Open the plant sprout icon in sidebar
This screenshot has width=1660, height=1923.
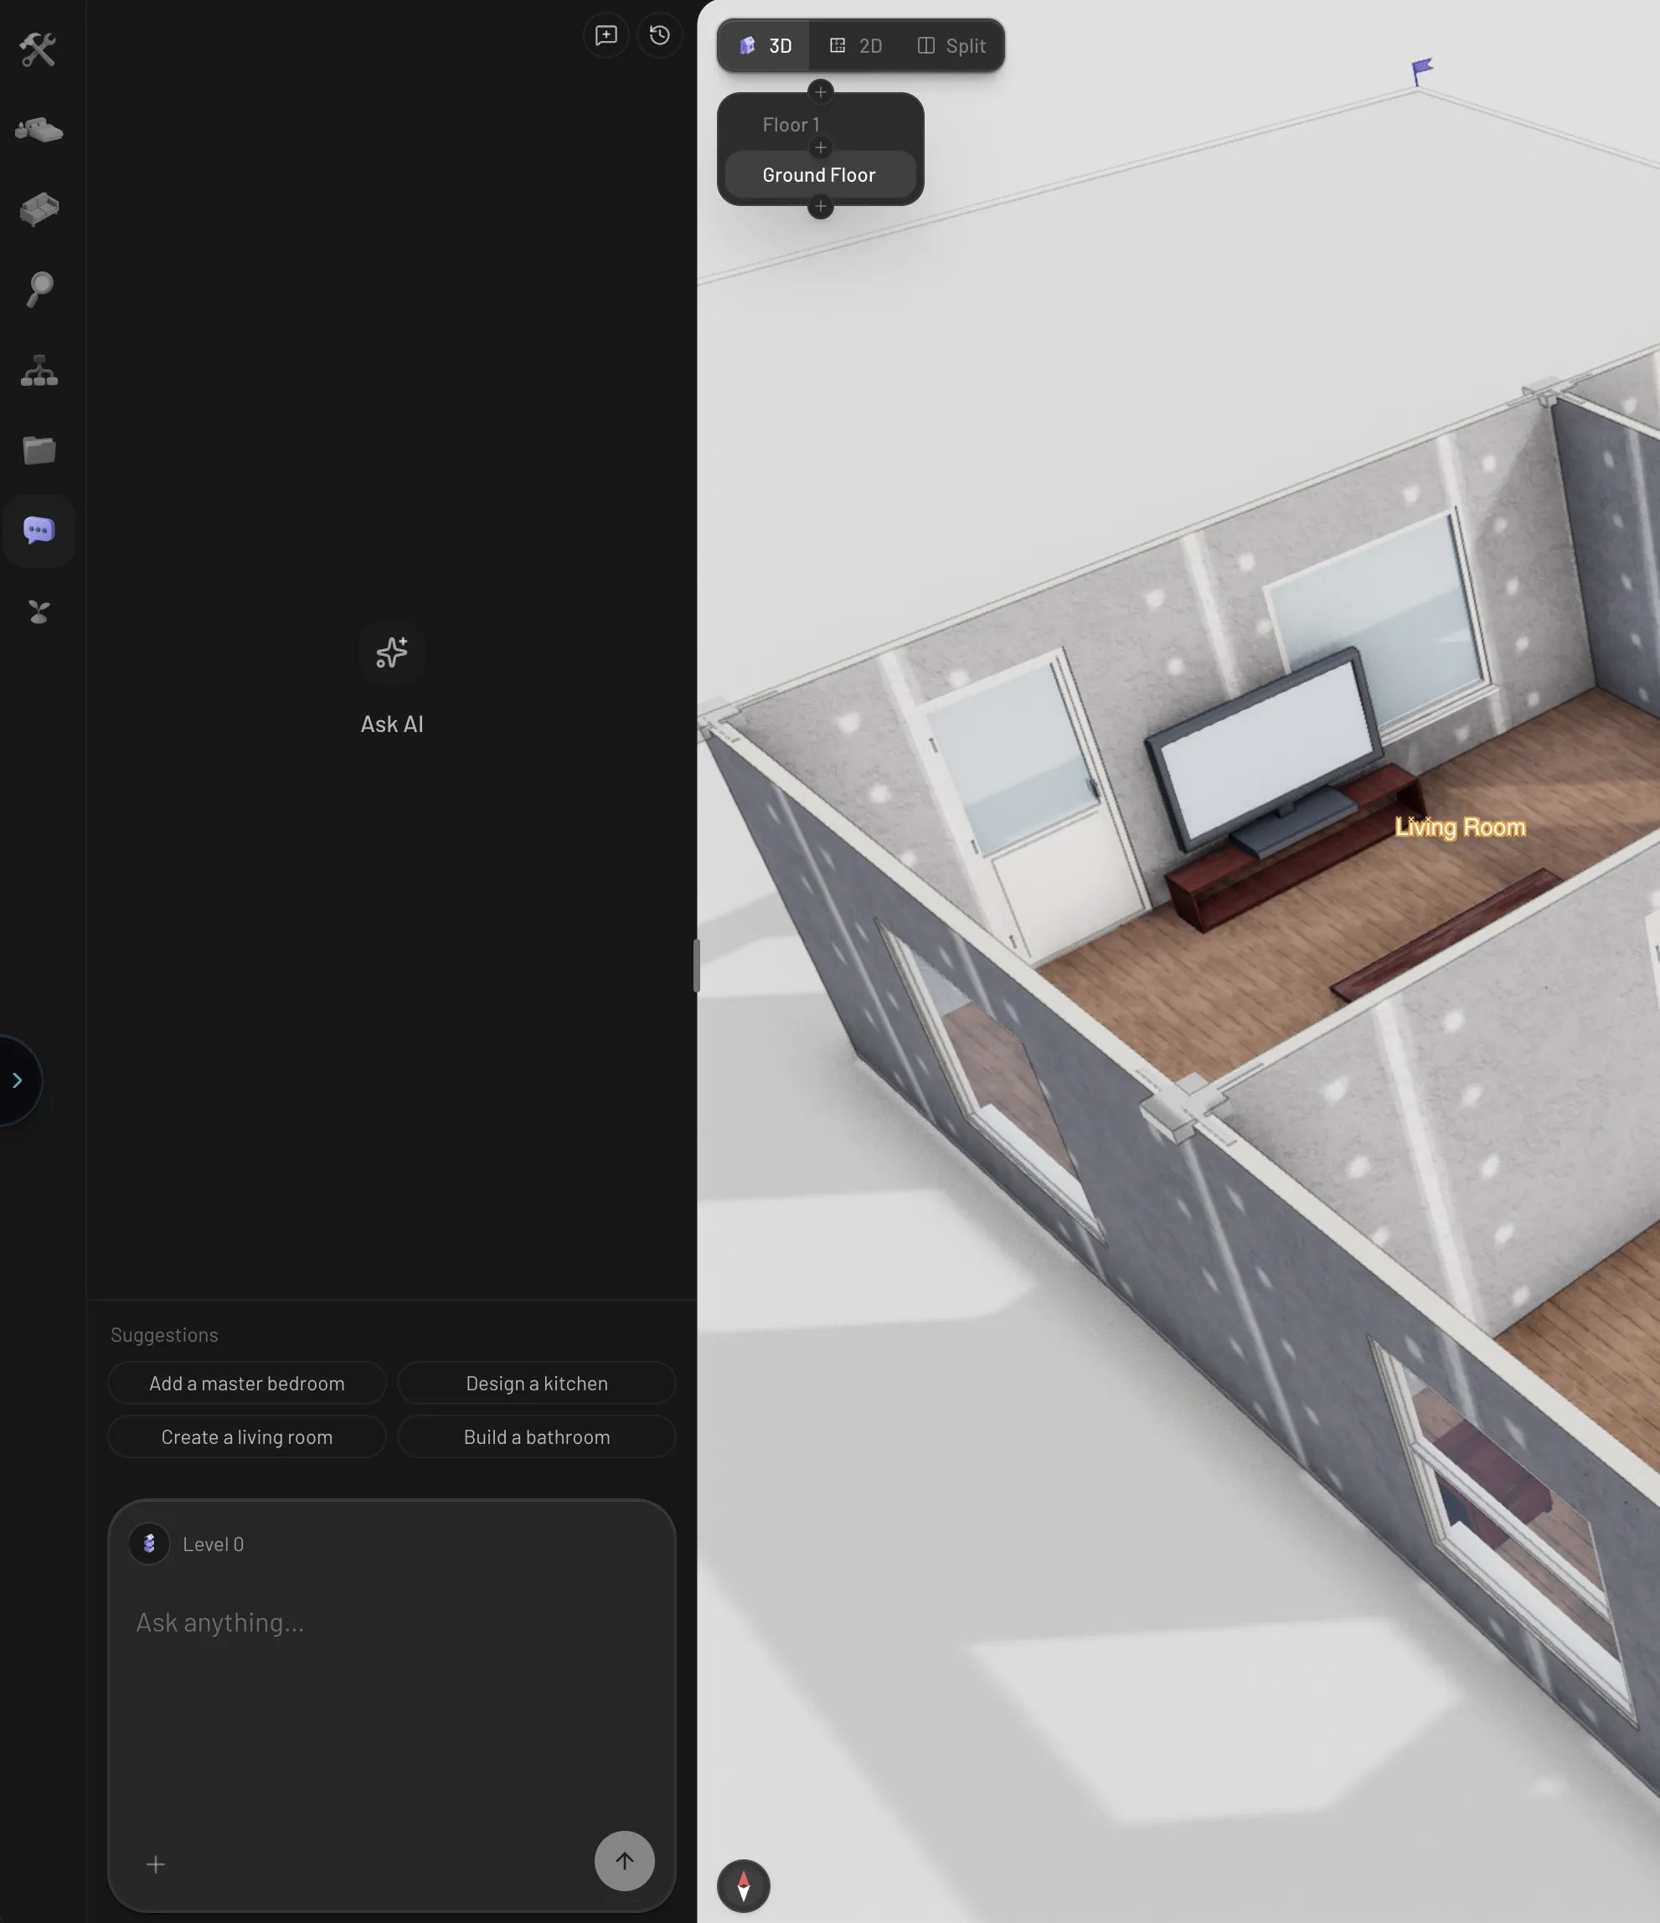tap(39, 611)
